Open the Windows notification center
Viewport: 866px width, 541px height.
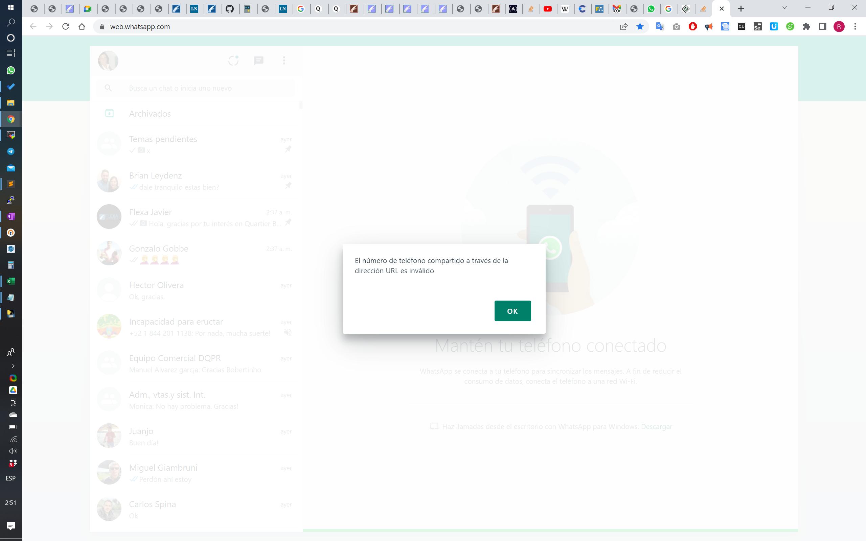click(x=11, y=525)
